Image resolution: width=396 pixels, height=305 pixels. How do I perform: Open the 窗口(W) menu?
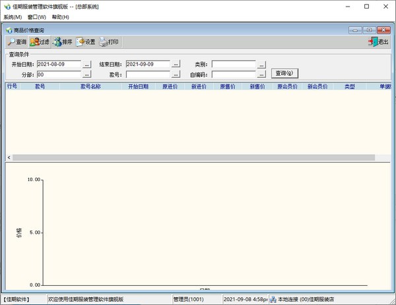click(x=37, y=16)
